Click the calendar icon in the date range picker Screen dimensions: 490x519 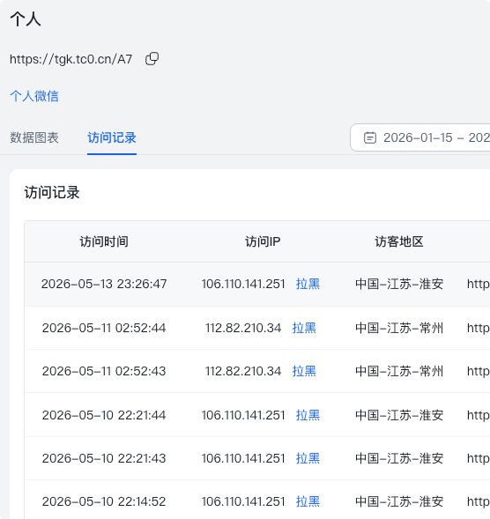pos(370,137)
